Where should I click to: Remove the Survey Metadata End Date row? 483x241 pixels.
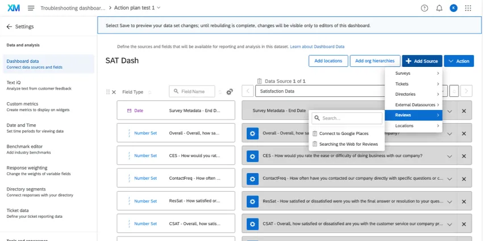[x=464, y=111]
